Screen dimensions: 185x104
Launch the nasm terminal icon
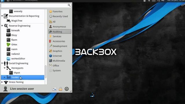click(x=8, y=49)
